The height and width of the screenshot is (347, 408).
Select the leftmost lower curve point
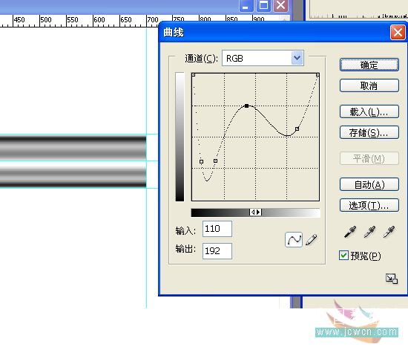[201, 162]
